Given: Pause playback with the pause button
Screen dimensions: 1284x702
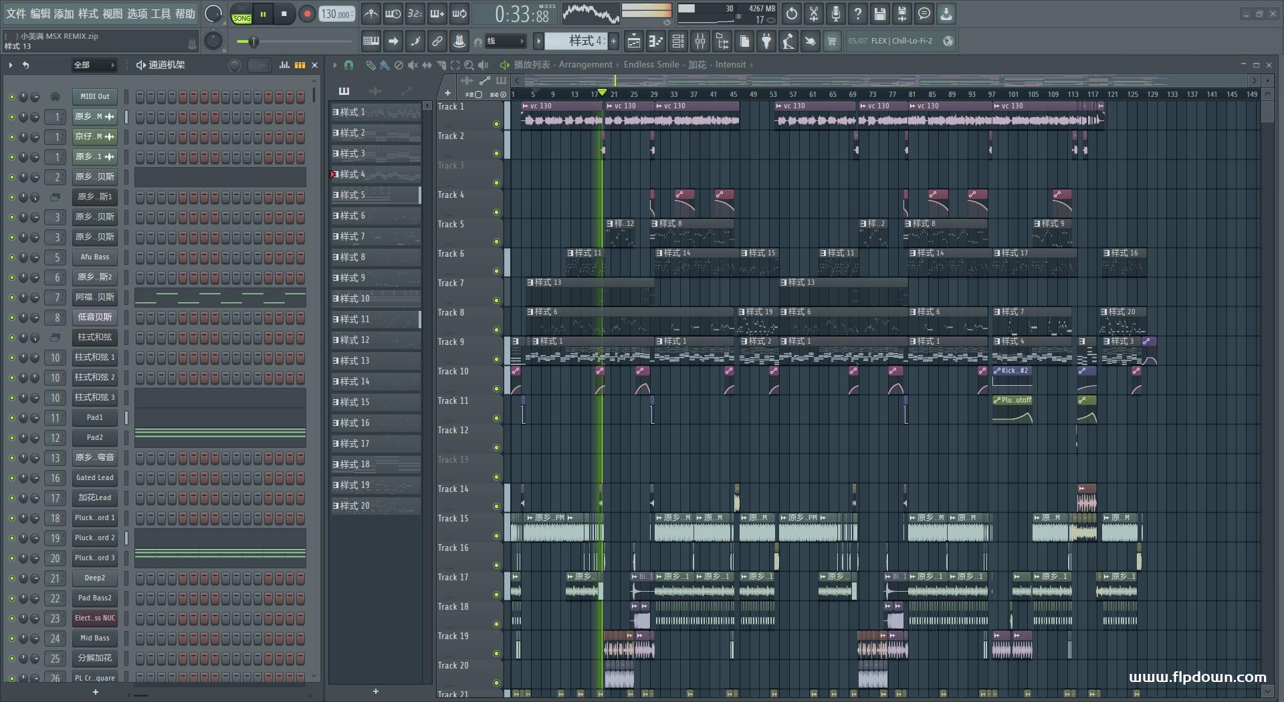Looking at the screenshot, I should tap(263, 14).
